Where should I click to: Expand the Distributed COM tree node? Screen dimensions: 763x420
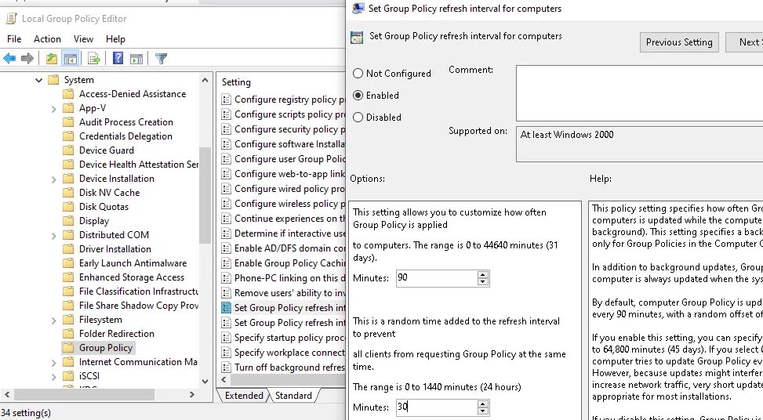[53, 236]
